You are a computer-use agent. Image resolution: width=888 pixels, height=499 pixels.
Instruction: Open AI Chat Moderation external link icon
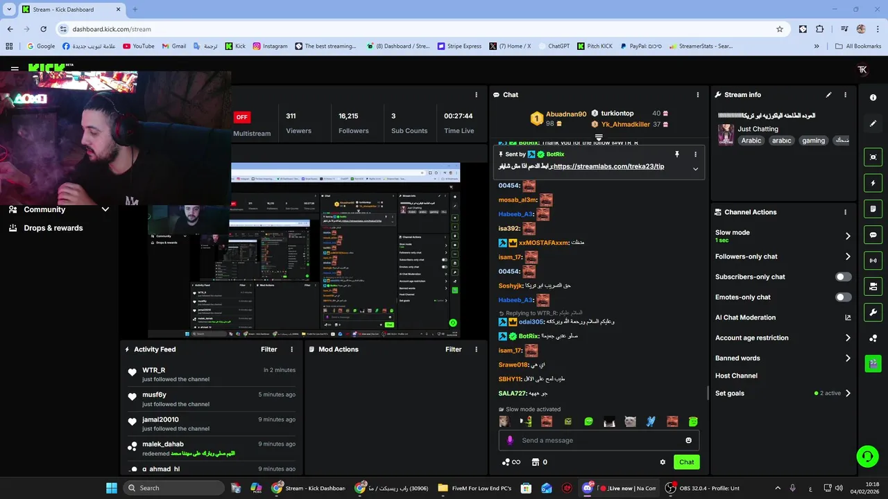click(x=848, y=317)
